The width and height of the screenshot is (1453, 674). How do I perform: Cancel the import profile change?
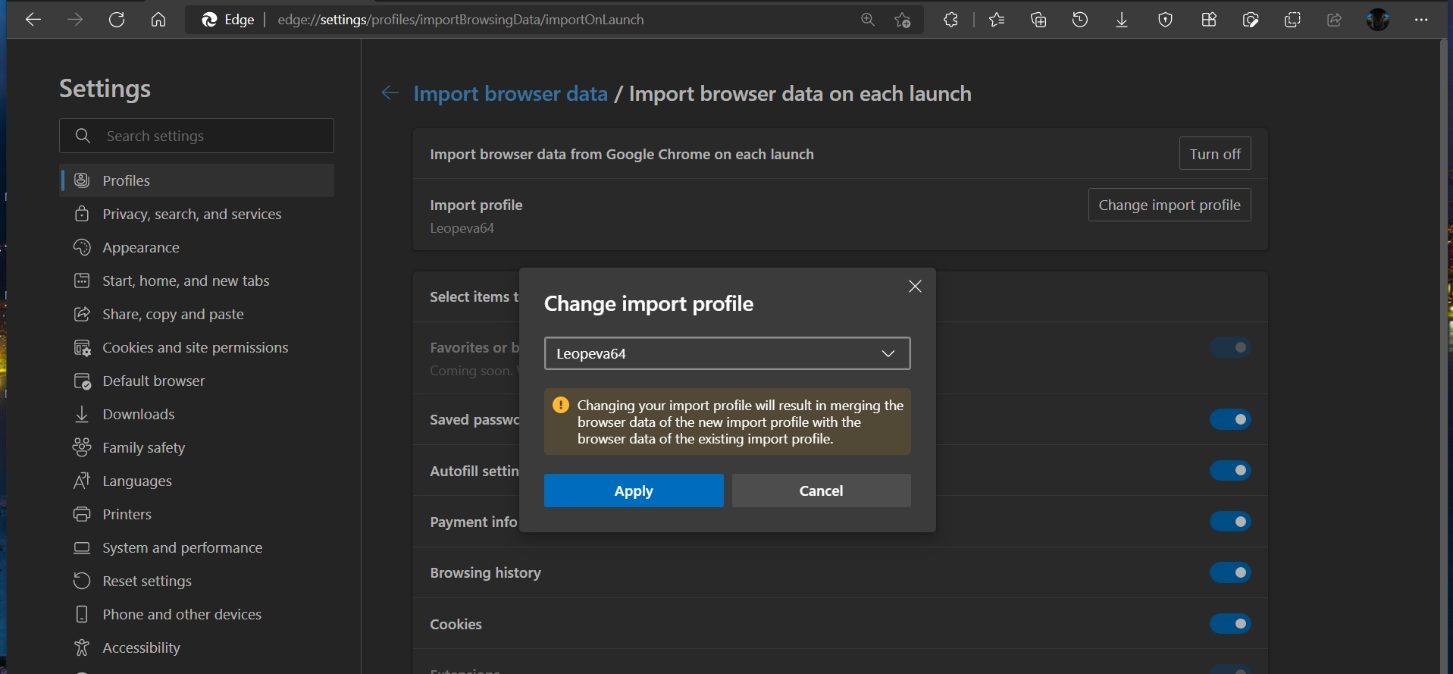point(821,491)
